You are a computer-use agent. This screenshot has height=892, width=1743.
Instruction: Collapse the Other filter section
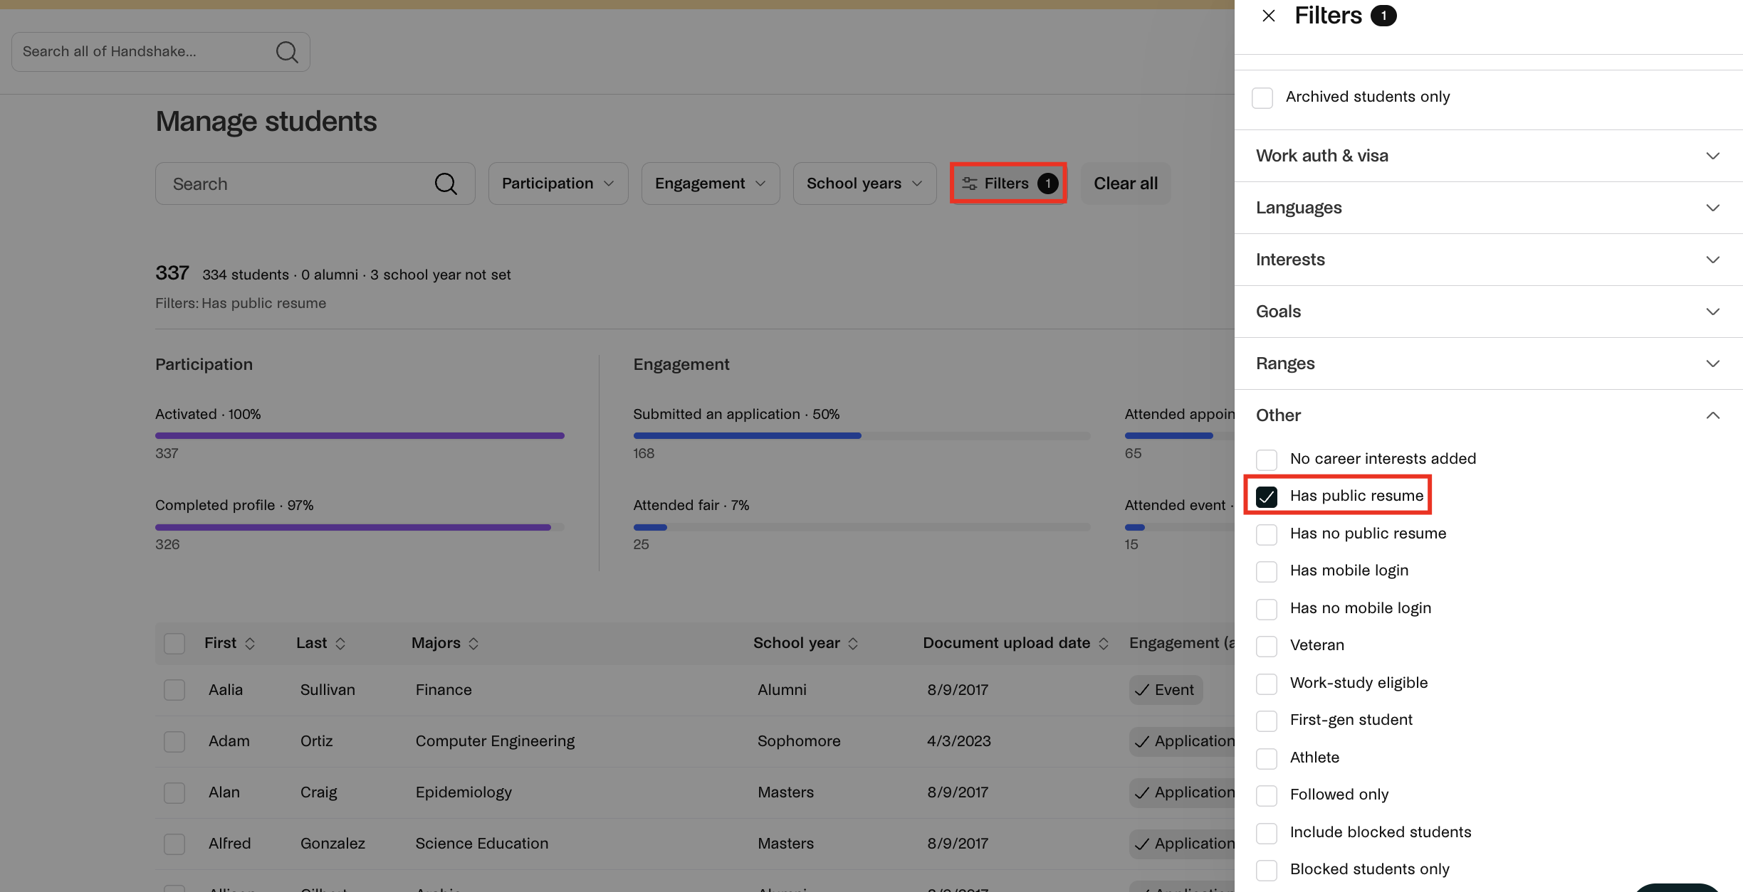tap(1488, 415)
